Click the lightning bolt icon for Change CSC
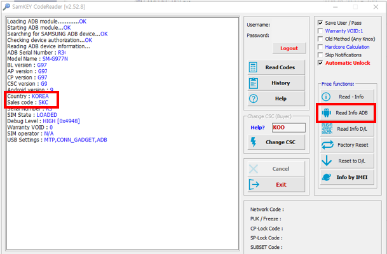 253,142
